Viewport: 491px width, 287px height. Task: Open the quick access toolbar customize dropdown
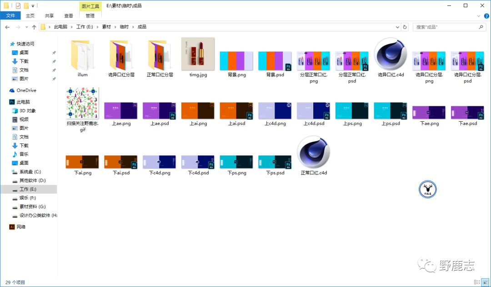pyautogui.click(x=33, y=6)
